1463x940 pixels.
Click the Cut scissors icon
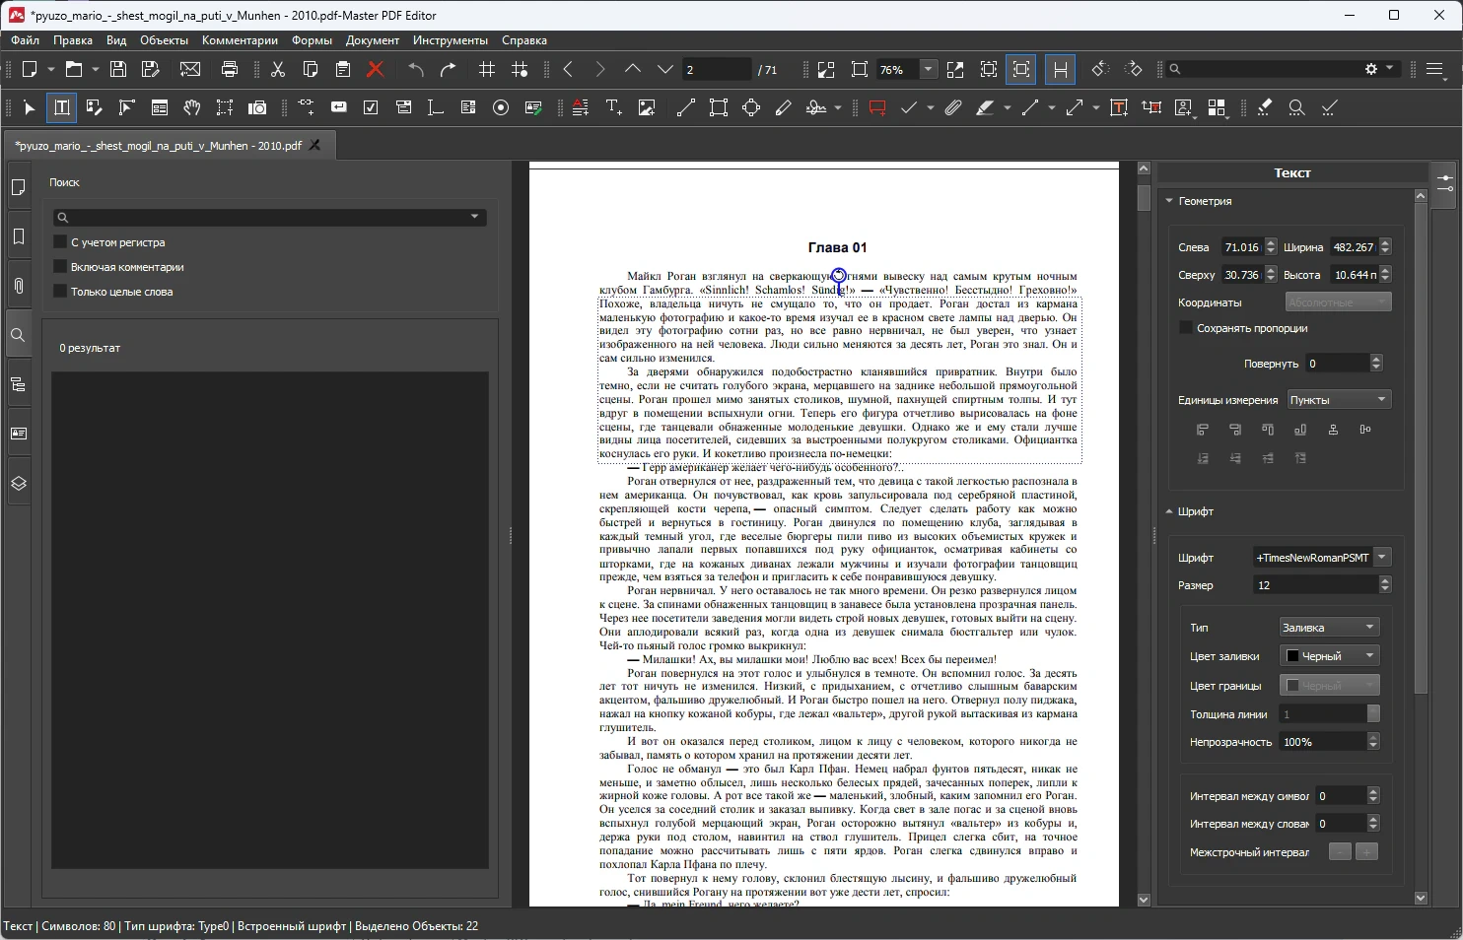278,69
